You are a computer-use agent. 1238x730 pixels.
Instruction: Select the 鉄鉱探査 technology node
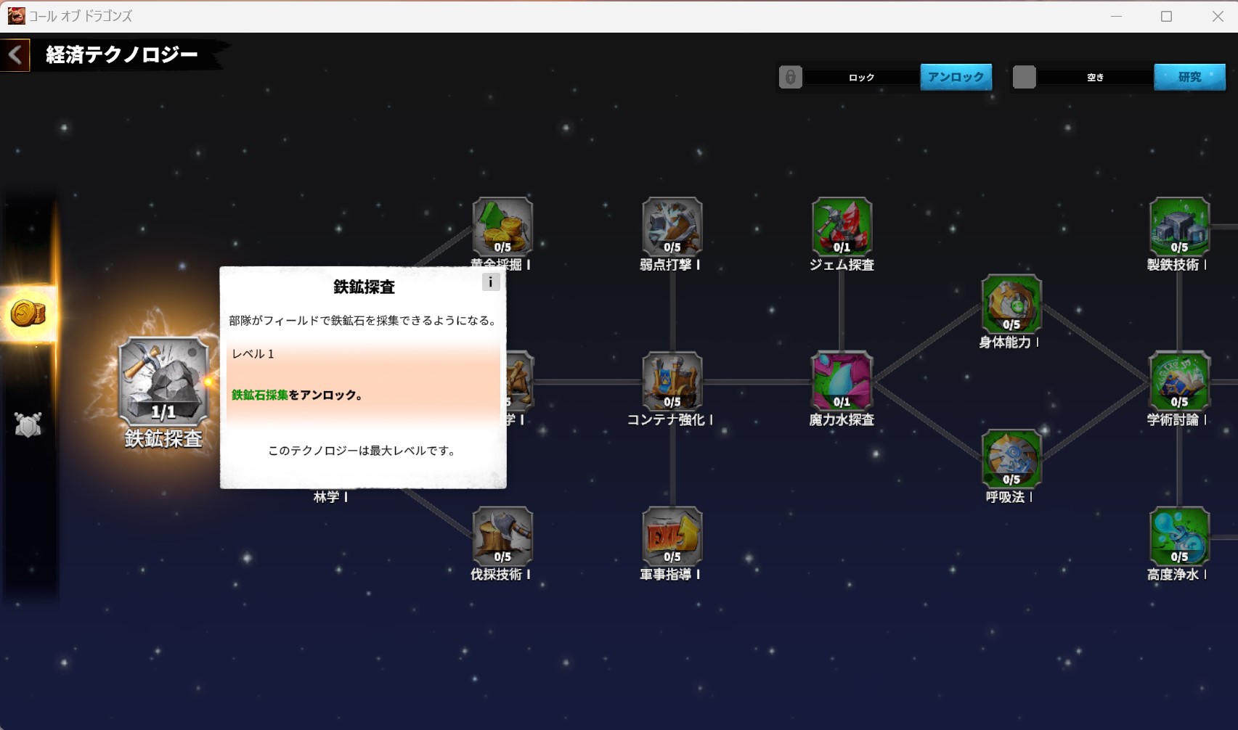click(x=163, y=381)
